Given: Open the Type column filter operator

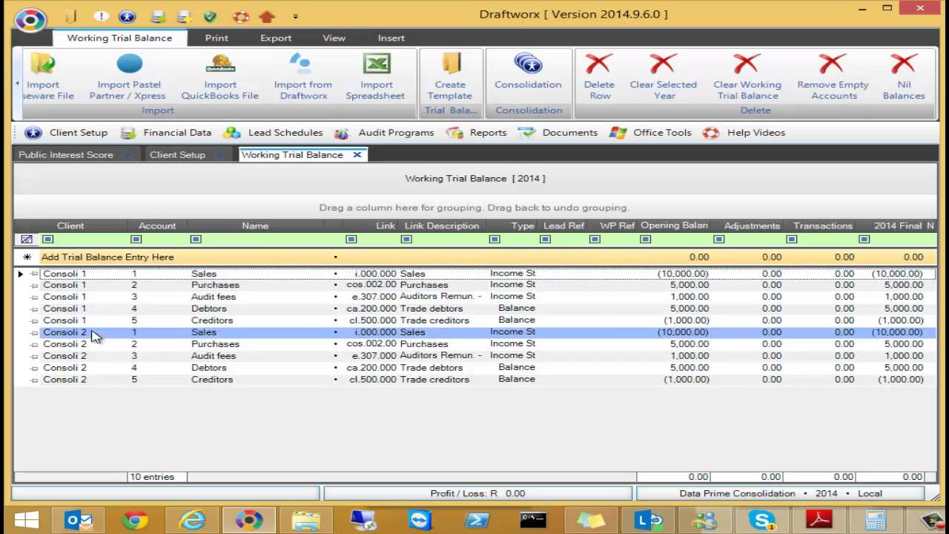Looking at the screenshot, I should click(x=495, y=240).
